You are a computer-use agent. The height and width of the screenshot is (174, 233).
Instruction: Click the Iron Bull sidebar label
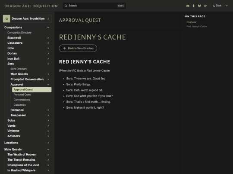13,59
